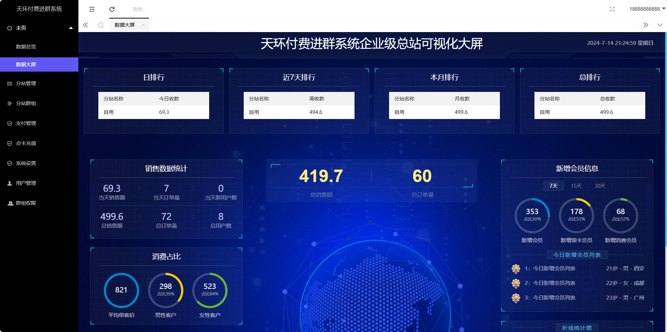667x332 pixels.
Task: Open 点卡充值 in the sidebar
Action: click(25, 143)
